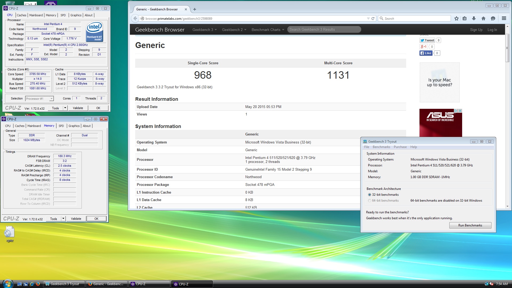Click the Firefox Search box
The width and height of the screenshot is (512, 288).
point(414,18)
